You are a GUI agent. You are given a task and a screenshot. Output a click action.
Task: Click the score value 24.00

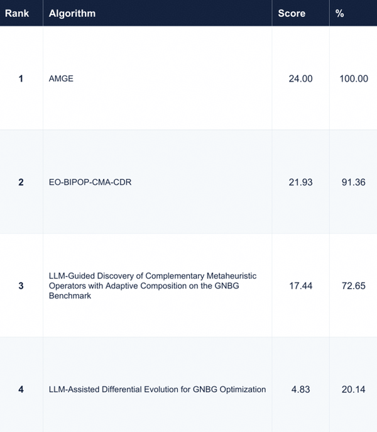click(300, 79)
